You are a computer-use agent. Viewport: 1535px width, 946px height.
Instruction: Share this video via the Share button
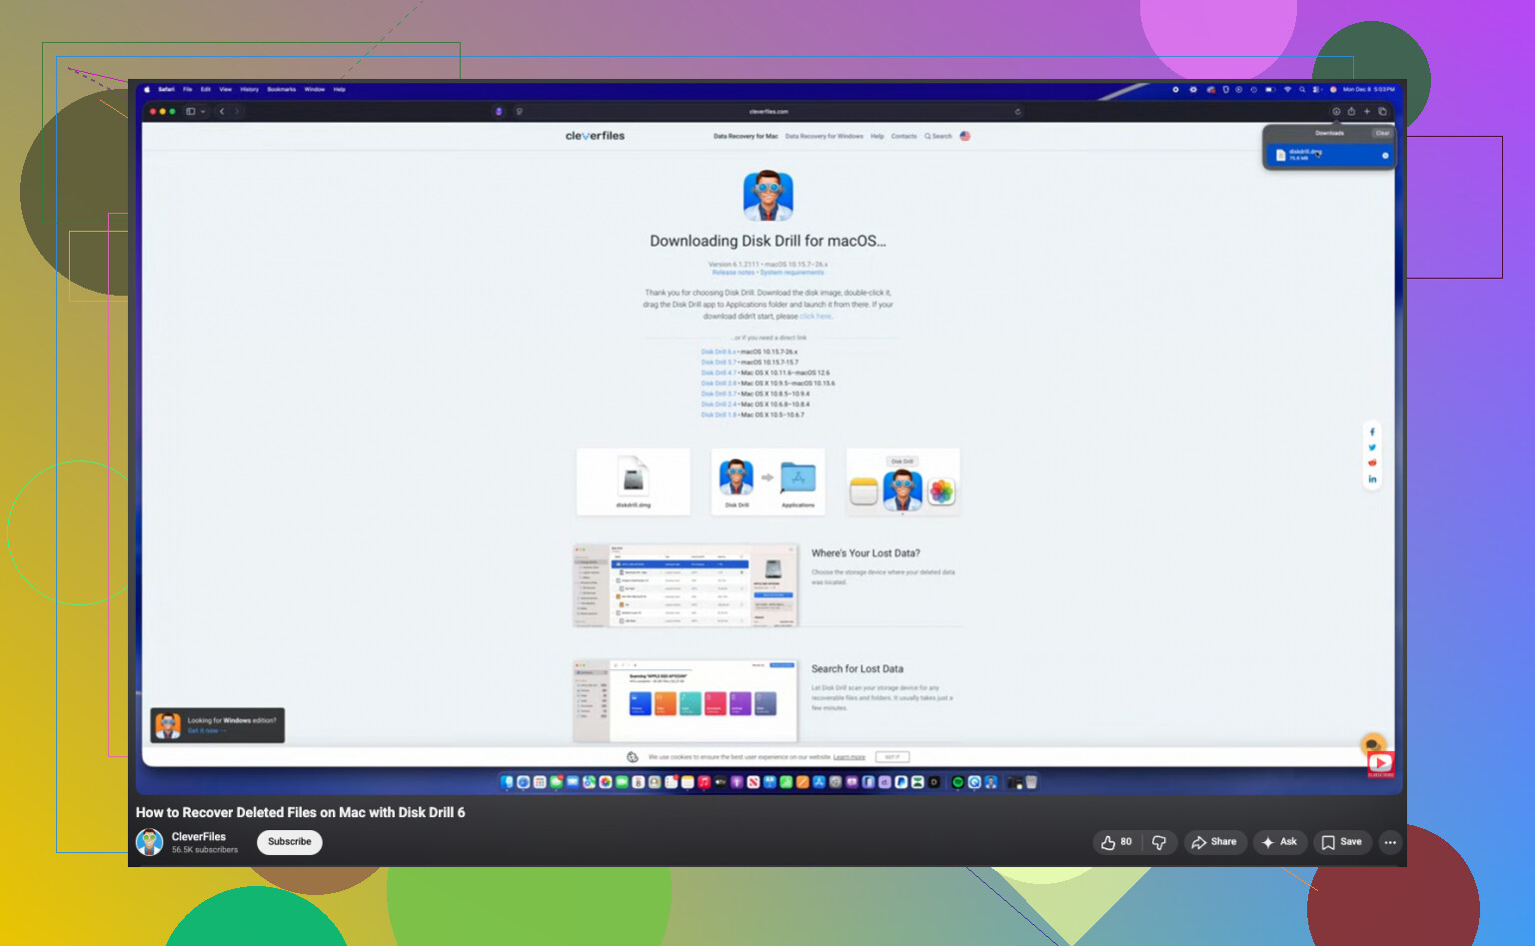point(1214,842)
